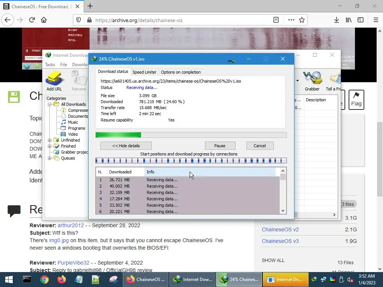Expand Queues category node
383x287 pixels.
pyautogui.click(x=50, y=158)
